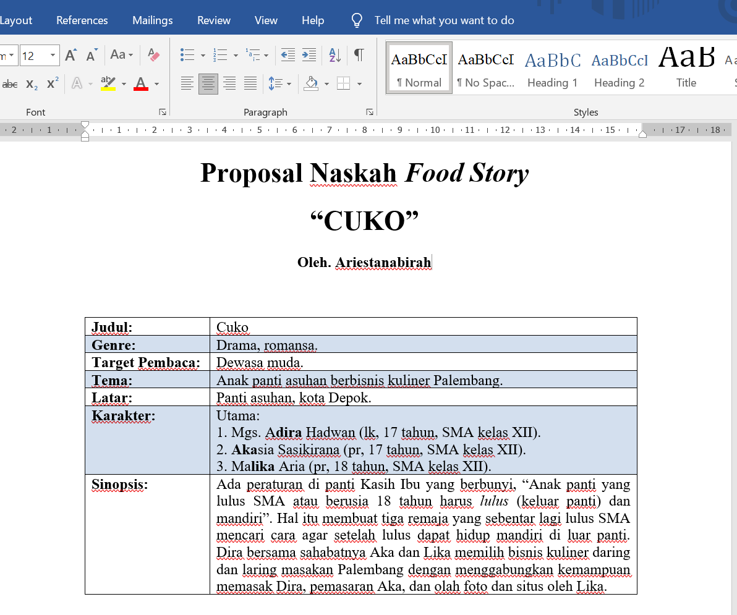Apply superscript formatting

52,83
